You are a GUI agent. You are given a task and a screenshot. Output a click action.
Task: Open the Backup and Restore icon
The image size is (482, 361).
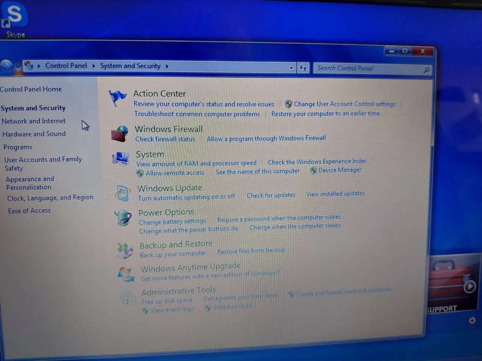[x=125, y=250]
